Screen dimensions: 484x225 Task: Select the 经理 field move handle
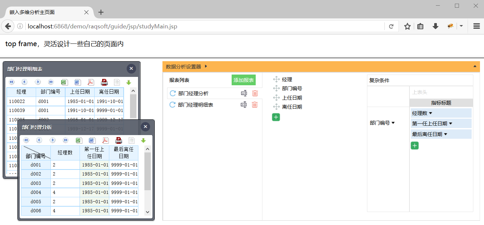[276, 79]
